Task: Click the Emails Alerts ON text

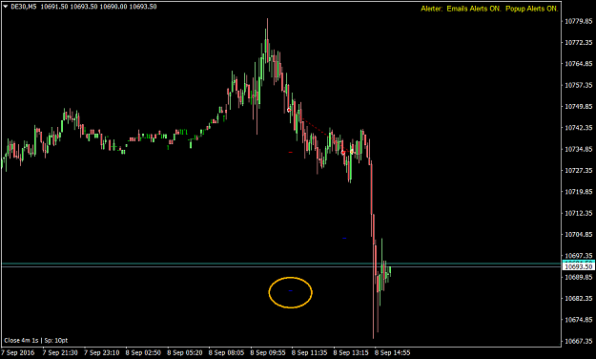Action: pos(474,9)
